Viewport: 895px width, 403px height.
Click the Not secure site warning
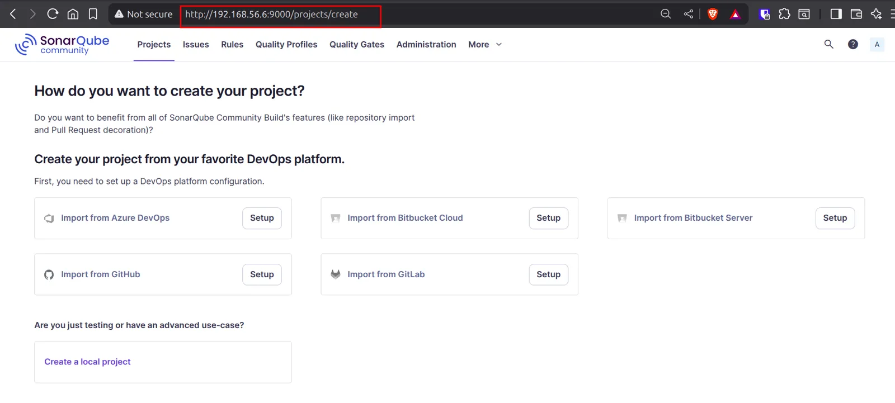click(x=143, y=15)
